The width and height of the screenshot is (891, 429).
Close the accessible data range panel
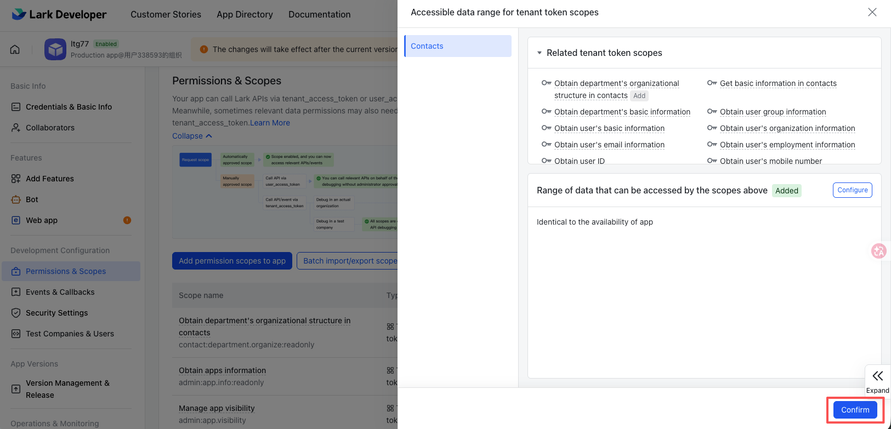pos(872,12)
